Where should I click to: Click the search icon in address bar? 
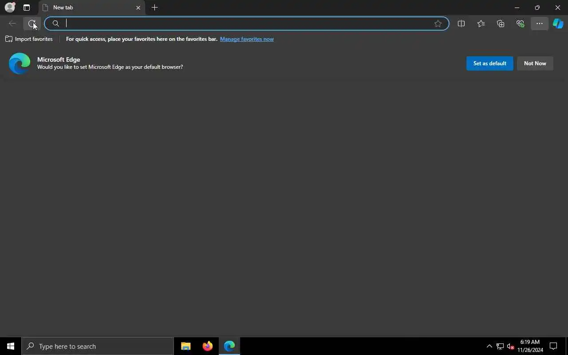point(56,24)
